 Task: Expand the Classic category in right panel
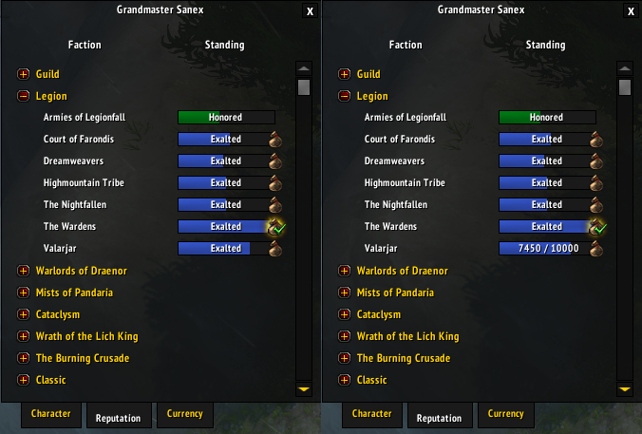tap(345, 380)
